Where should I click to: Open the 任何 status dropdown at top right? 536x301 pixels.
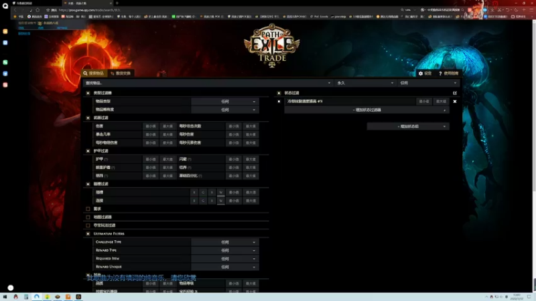tap(429, 83)
